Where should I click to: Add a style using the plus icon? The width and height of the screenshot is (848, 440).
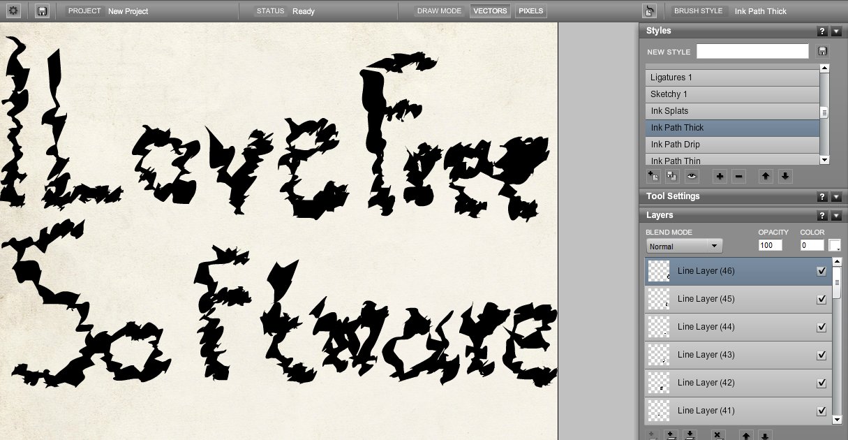(720, 177)
